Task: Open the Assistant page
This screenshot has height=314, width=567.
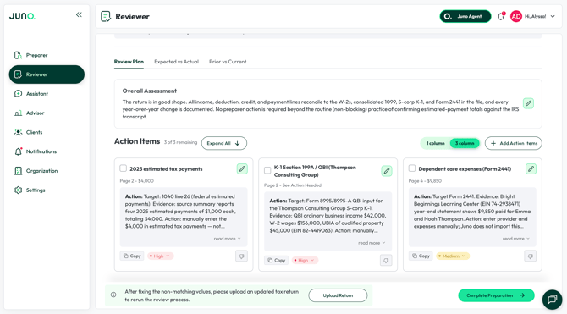Action: click(x=47, y=94)
